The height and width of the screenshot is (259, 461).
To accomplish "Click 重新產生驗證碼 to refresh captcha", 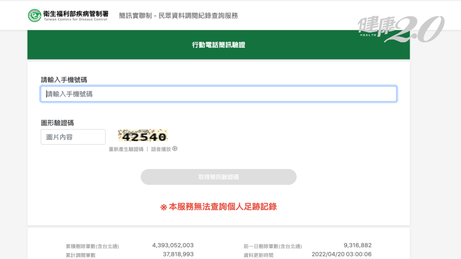I will [126, 149].
